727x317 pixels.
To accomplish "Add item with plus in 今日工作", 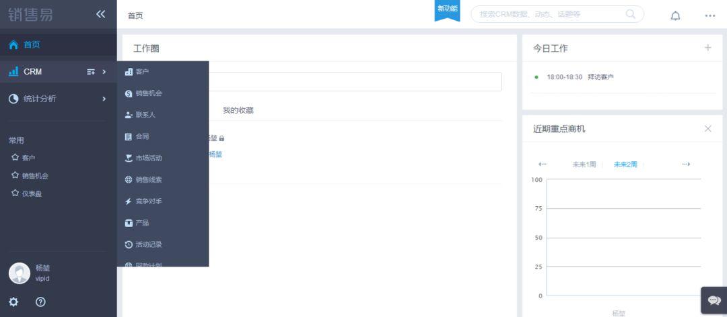I will tap(707, 48).
